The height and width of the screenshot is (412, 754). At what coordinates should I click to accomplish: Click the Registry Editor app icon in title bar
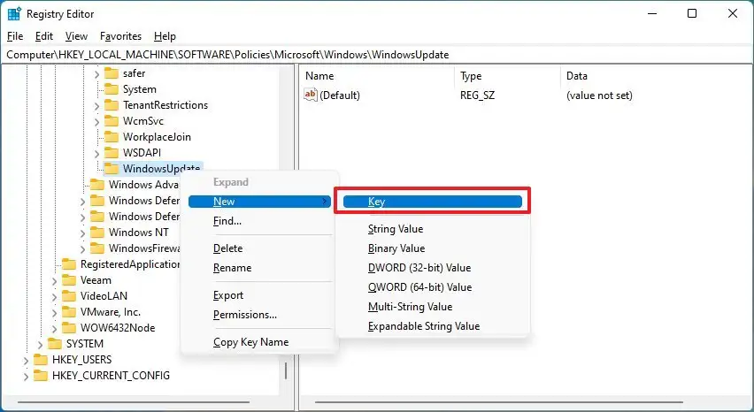click(15, 14)
